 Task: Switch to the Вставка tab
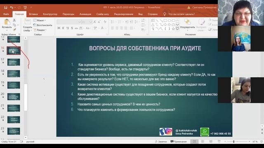coord(33,14)
